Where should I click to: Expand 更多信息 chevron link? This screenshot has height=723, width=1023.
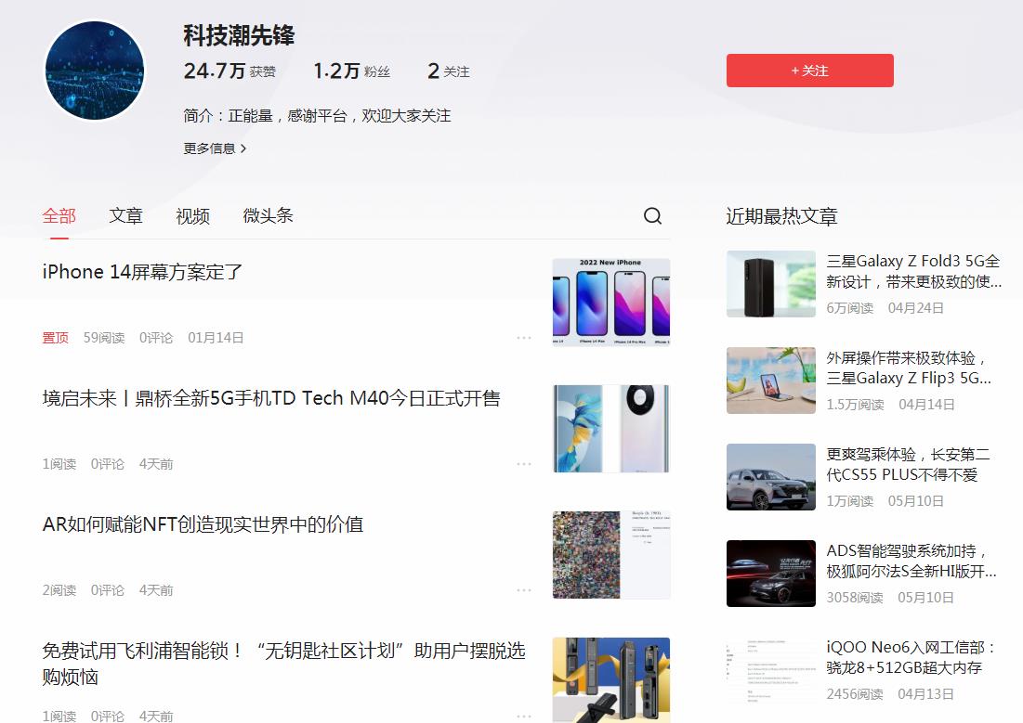(x=215, y=148)
